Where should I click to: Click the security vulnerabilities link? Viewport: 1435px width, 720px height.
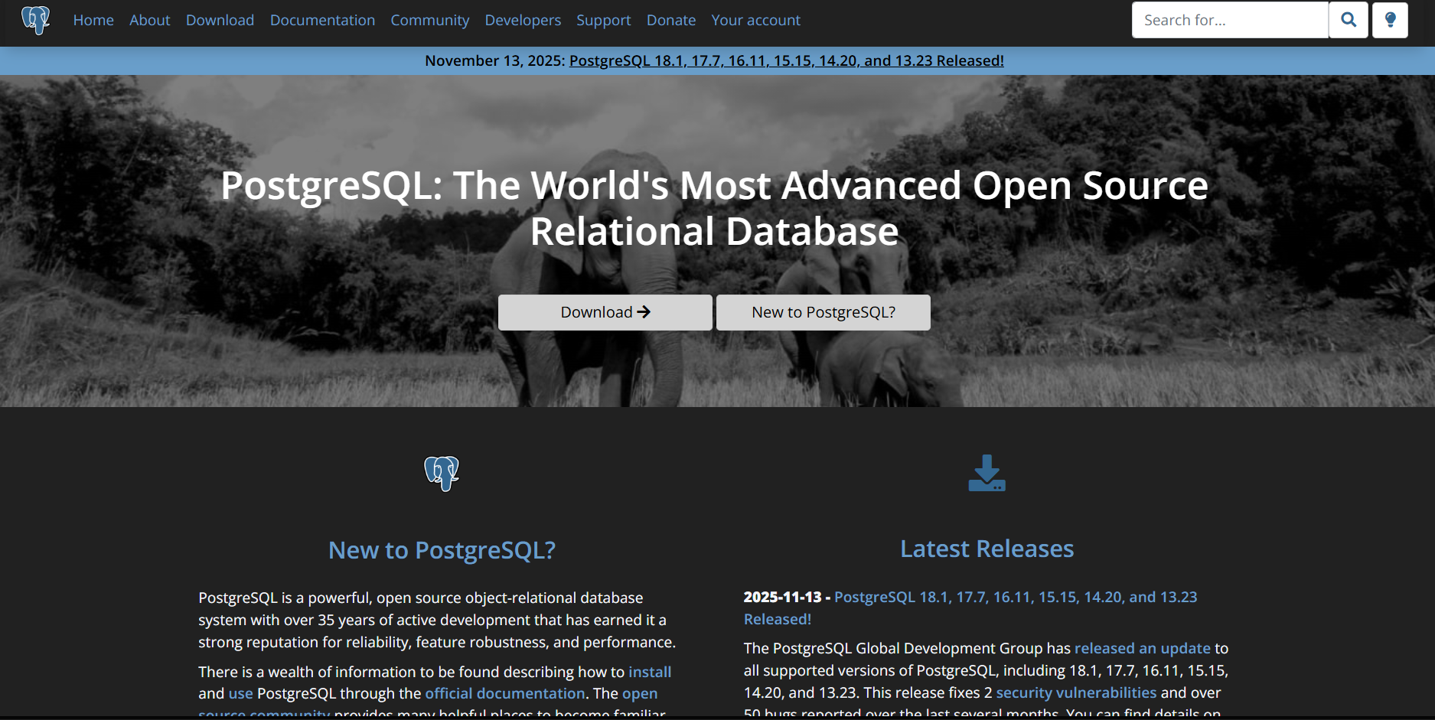point(1075,692)
